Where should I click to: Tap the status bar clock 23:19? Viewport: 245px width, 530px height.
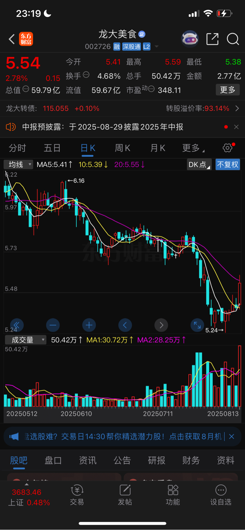tap(28, 13)
